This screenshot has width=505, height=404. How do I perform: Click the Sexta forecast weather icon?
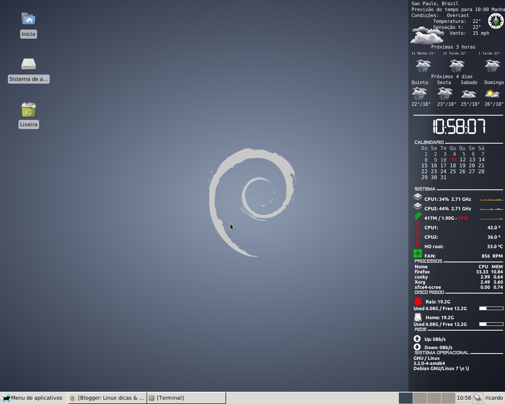445,94
